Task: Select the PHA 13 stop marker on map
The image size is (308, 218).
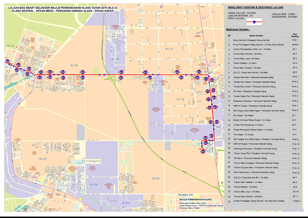Action: (121, 72)
